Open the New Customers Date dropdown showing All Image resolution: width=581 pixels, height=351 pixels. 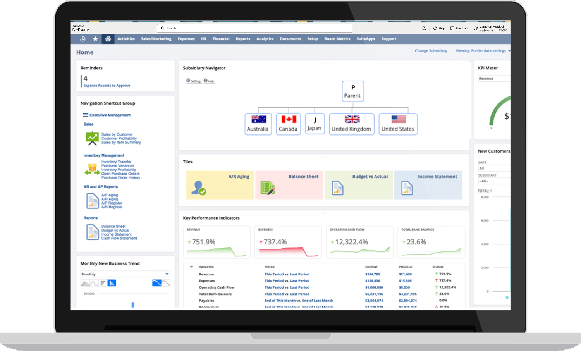(x=494, y=169)
